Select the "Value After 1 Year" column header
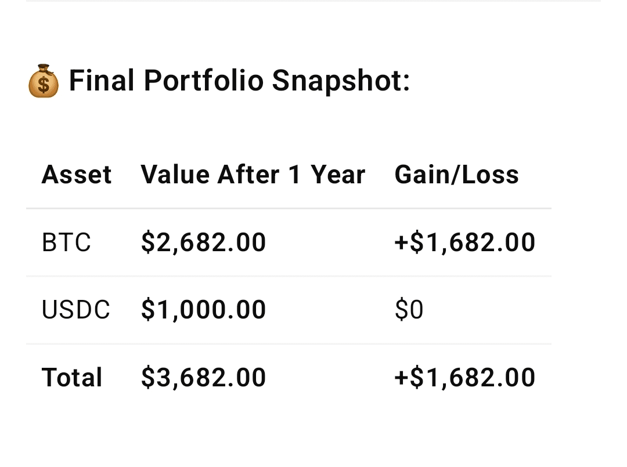The height and width of the screenshot is (467, 627). click(x=253, y=175)
